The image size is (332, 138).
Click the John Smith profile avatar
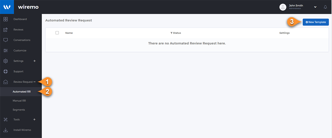(283, 7)
